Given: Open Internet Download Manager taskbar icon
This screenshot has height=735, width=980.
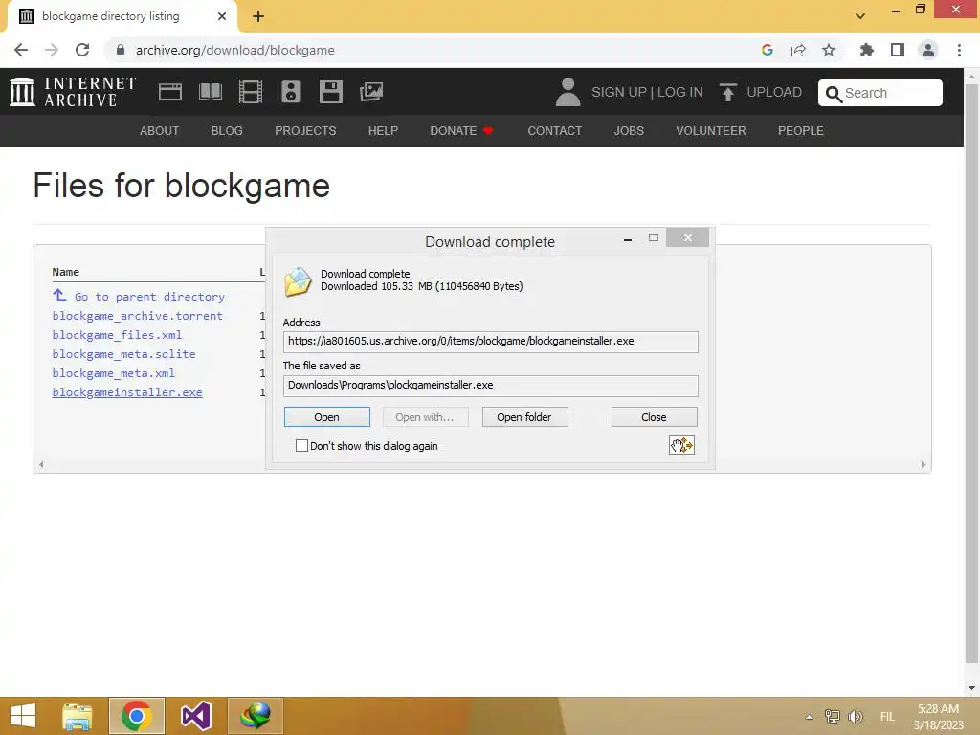Looking at the screenshot, I should (256, 716).
